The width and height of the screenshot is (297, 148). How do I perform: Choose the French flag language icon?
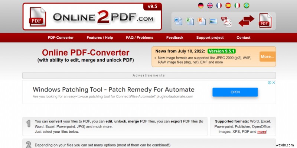click(x=219, y=6)
